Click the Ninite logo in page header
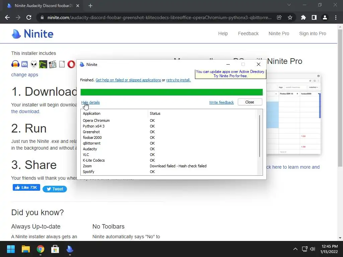The height and width of the screenshot is (257, 343). tap(32, 34)
